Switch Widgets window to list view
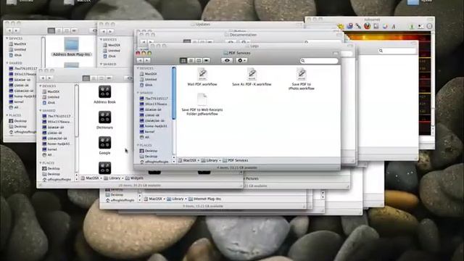 point(94,78)
